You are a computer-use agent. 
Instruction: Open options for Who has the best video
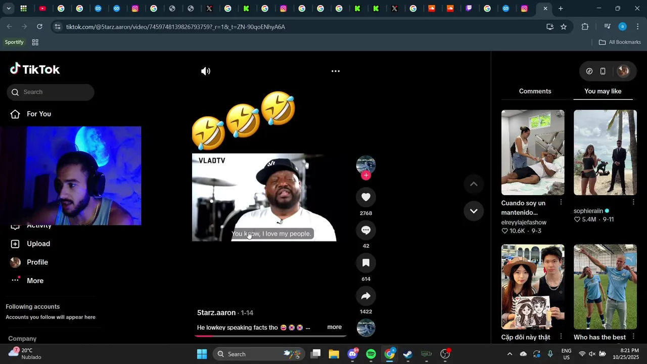click(633, 337)
